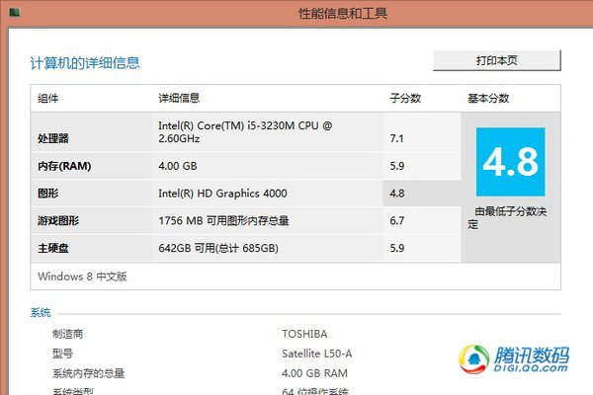Click the 基本分数 column header
The height and width of the screenshot is (395, 593).
(488, 99)
